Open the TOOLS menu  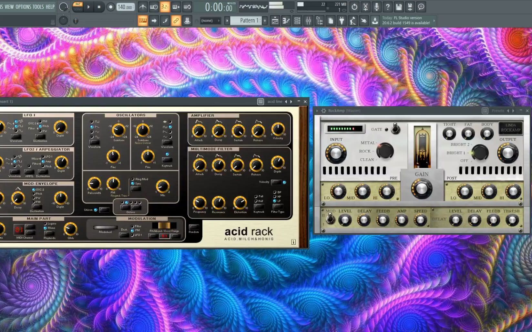tap(38, 6)
